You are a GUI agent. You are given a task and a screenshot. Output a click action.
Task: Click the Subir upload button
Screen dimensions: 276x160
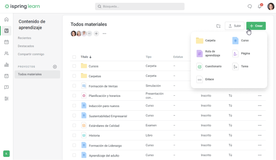tap(235, 26)
